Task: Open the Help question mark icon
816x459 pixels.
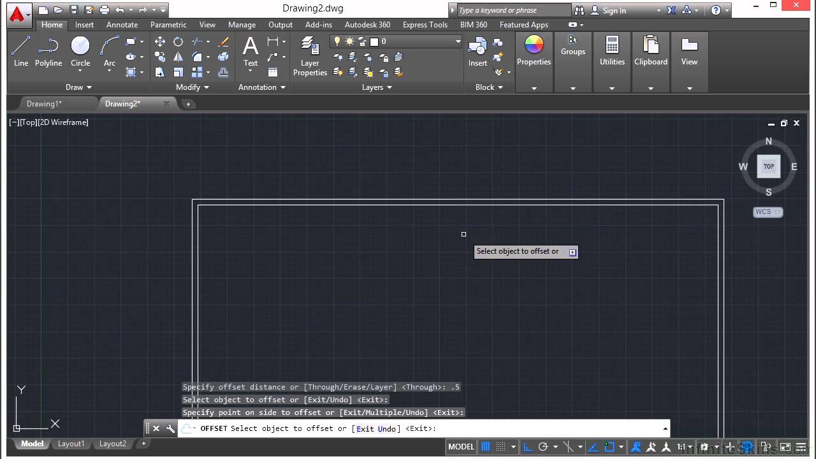Action: (716, 10)
